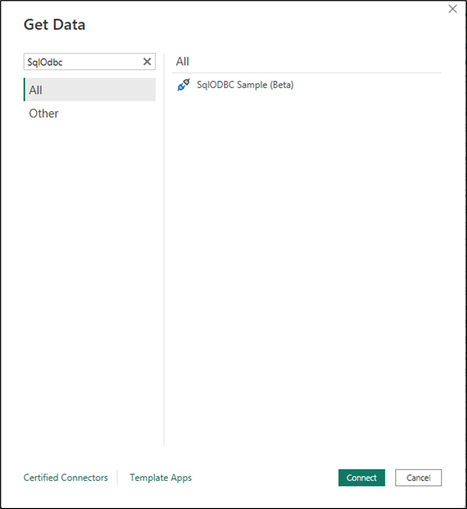Image resolution: width=467 pixels, height=509 pixels.
Task: Open the Certified Connectors link
Action: (65, 478)
